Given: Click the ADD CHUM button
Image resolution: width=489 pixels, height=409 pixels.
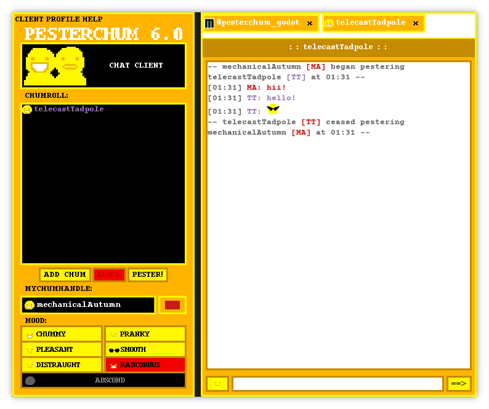Looking at the screenshot, I should pos(65,274).
